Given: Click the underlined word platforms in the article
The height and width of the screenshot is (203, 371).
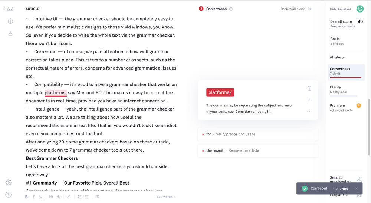Looking at the screenshot, I should pyautogui.click(x=56, y=93).
